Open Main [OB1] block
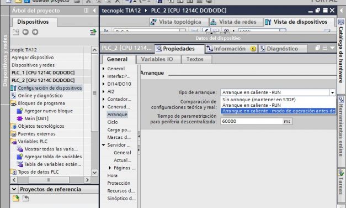 36,118
